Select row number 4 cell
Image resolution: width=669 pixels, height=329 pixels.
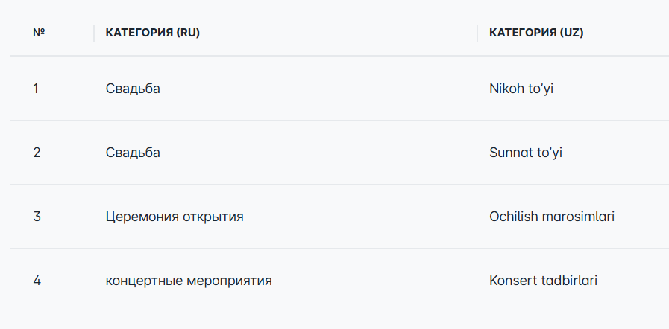pyautogui.click(x=37, y=281)
